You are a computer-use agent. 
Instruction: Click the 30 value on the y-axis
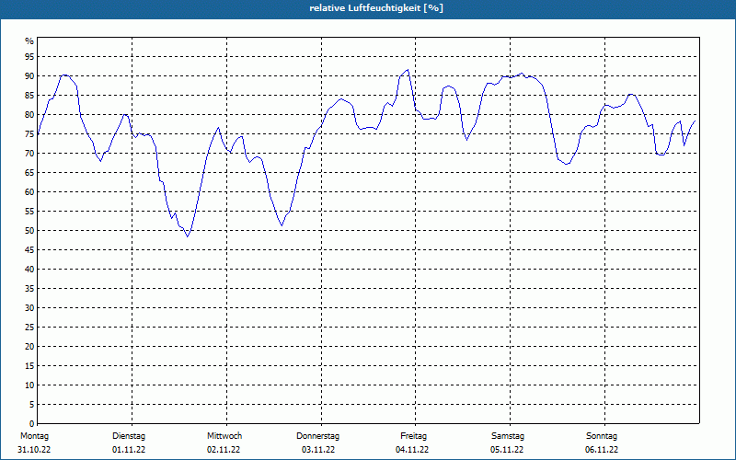29,308
